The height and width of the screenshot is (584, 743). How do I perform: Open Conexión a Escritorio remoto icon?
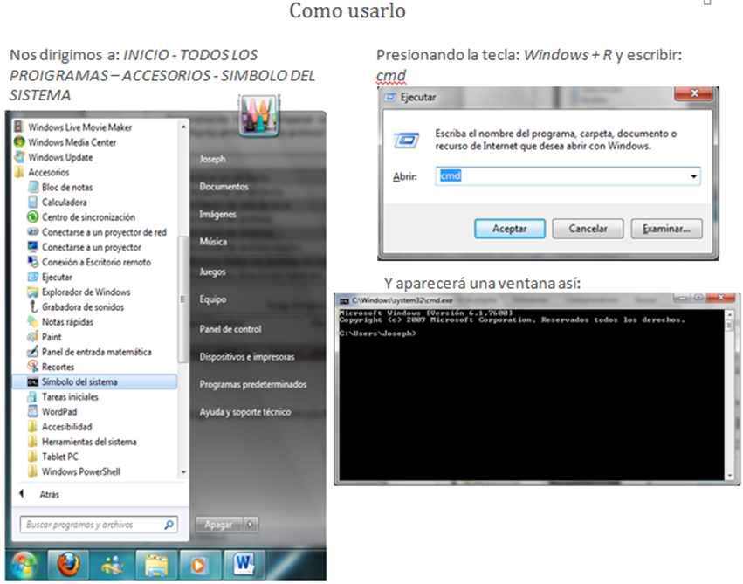(x=32, y=262)
